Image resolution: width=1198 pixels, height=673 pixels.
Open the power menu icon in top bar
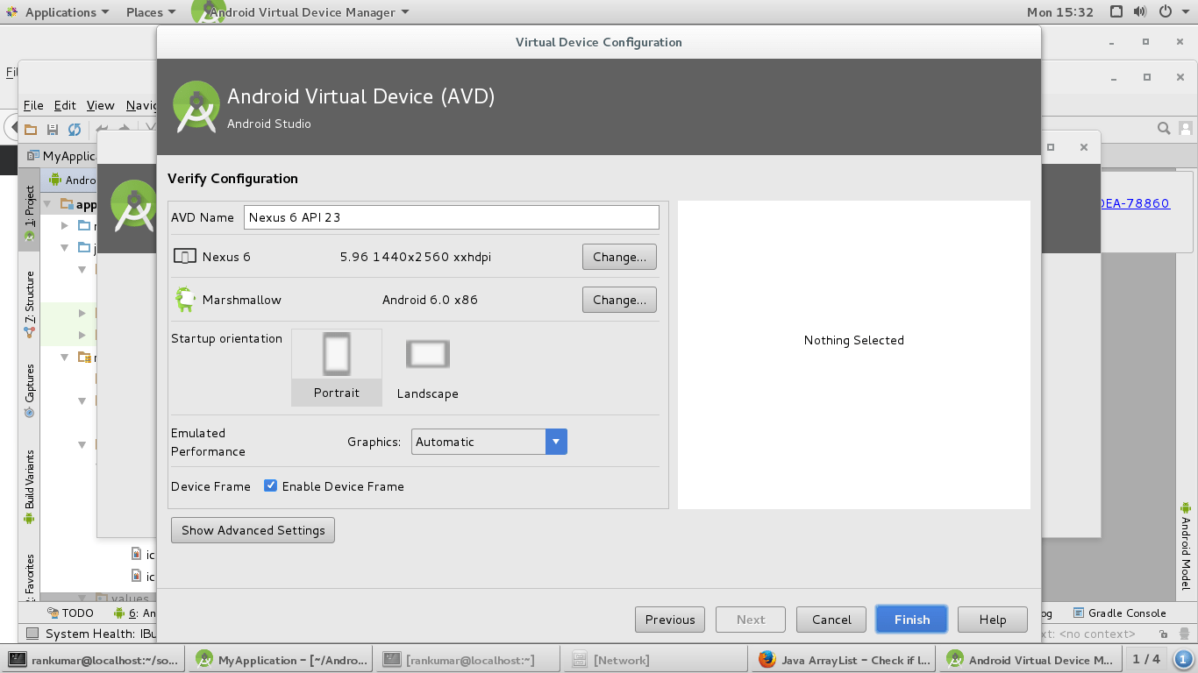1166,12
